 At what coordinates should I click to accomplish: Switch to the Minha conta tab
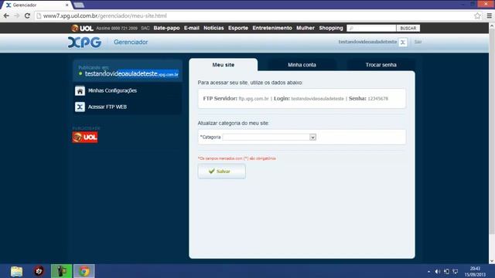[x=302, y=65]
